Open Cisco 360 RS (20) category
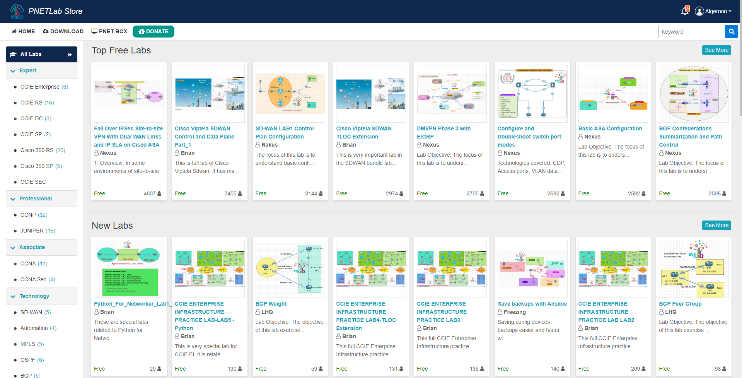 43,150
